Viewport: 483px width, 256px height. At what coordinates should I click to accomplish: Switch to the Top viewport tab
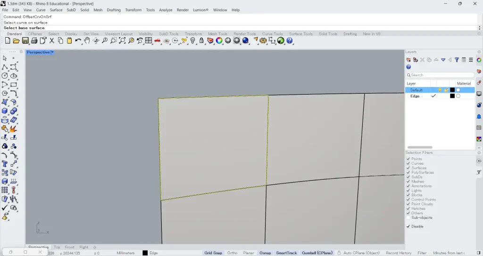click(x=57, y=247)
